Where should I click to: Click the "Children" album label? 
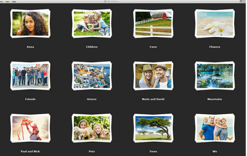click(92, 47)
